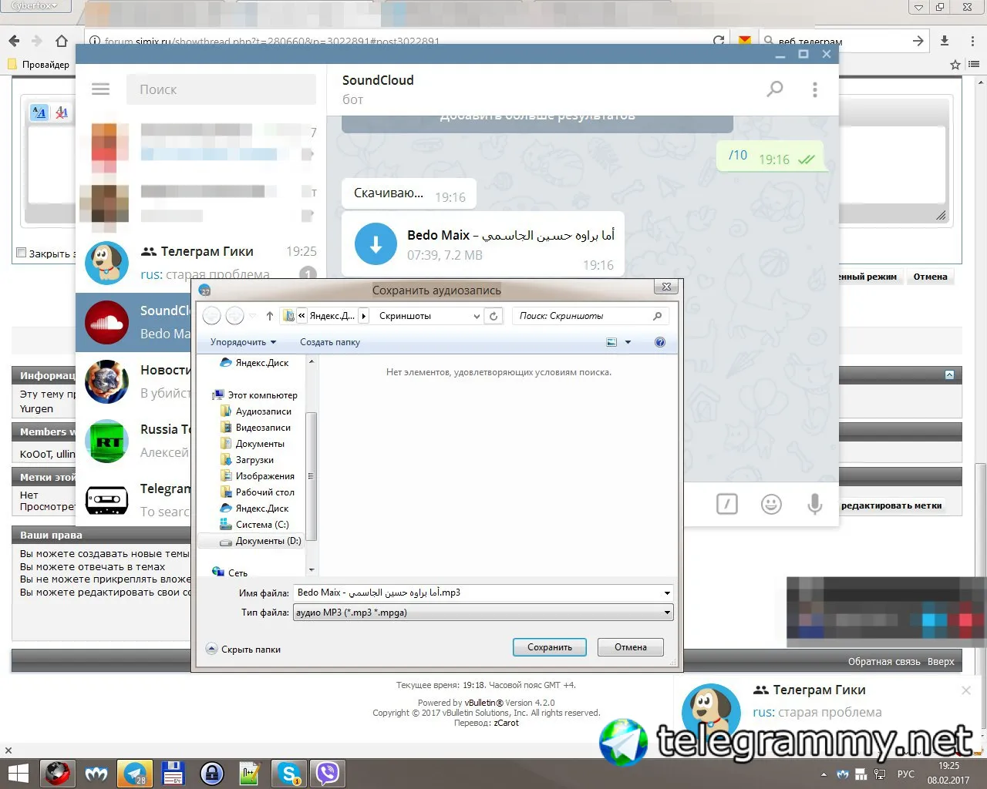Click the microphone voice message icon

[814, 504]
